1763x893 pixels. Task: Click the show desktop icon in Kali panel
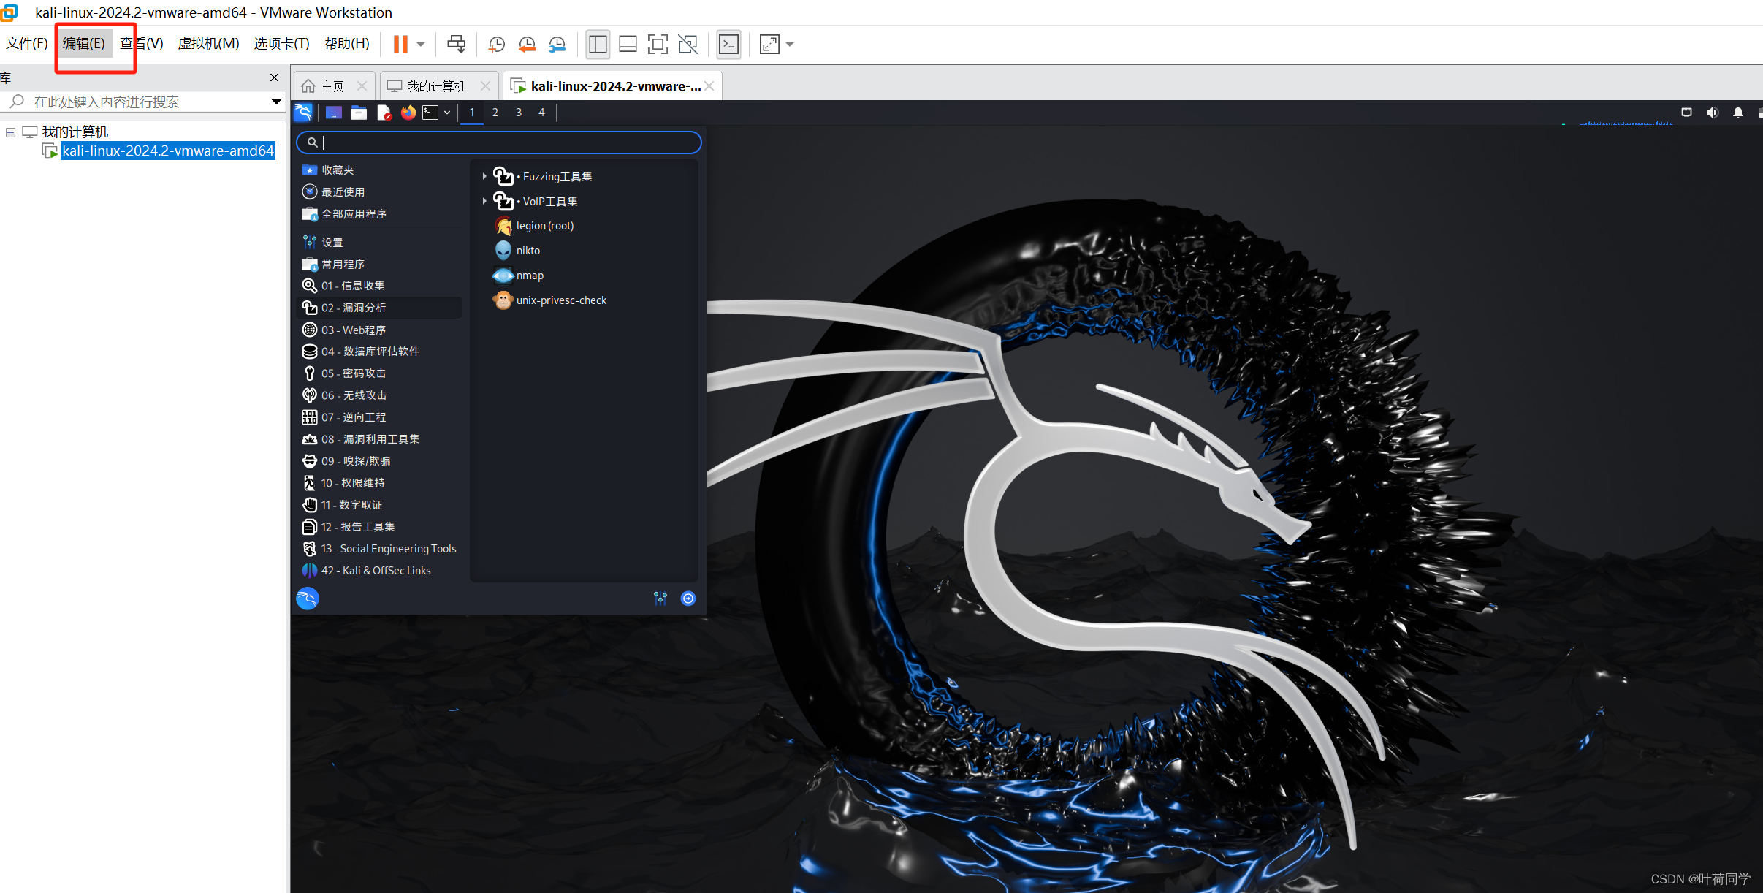[x=334, y=113]
